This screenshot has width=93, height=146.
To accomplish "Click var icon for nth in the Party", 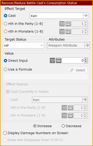I will click(68, 24).
